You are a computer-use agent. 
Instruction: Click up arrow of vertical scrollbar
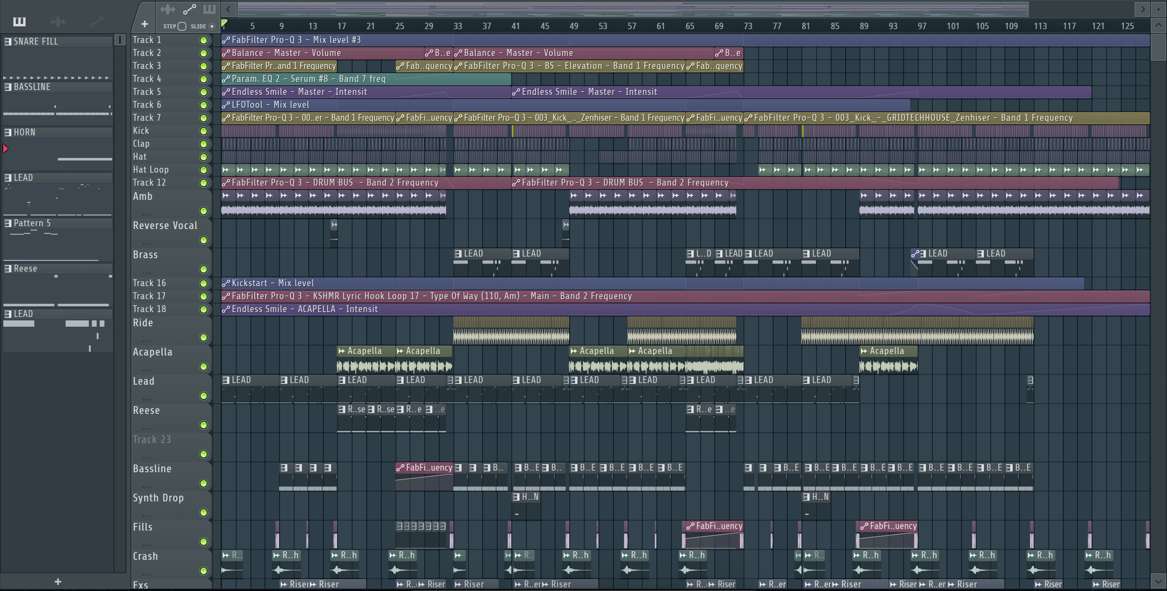click(1158, 25)
